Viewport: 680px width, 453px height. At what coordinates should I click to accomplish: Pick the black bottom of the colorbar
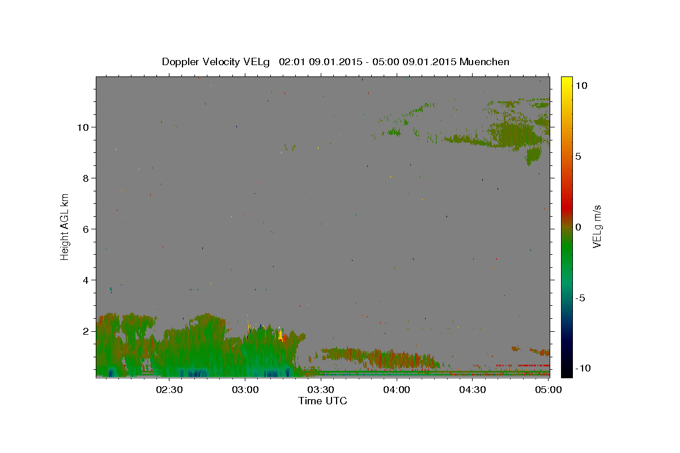[566, 371]
